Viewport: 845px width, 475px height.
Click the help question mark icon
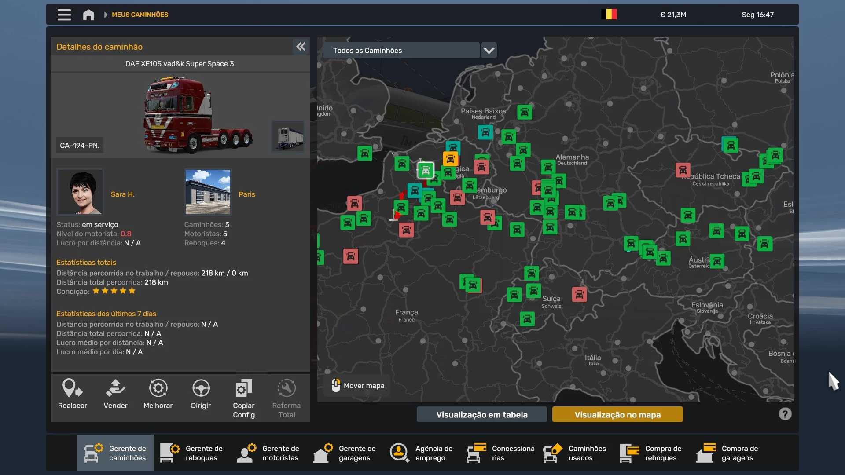tap(785, 414)
